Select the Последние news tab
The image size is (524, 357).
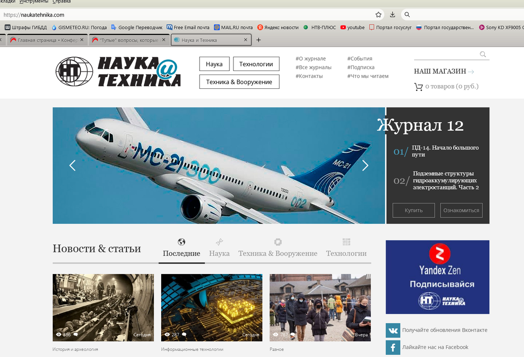(182, 253)
